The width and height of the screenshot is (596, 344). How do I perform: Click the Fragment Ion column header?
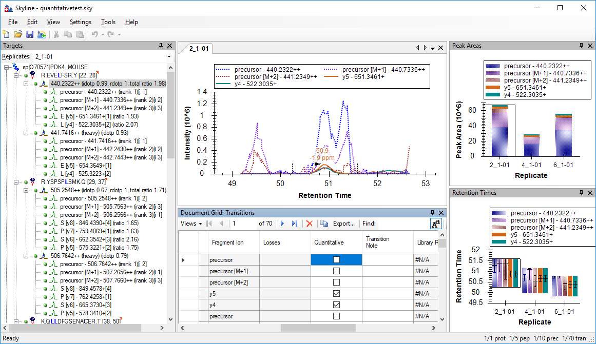tap(227, 242)
